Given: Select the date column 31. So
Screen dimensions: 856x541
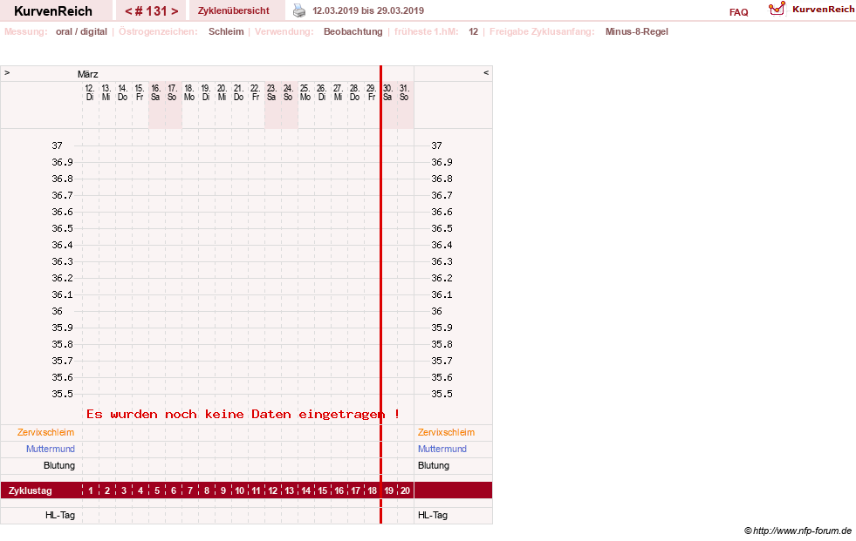Looking at the screenshot, I should coord(404,92).
